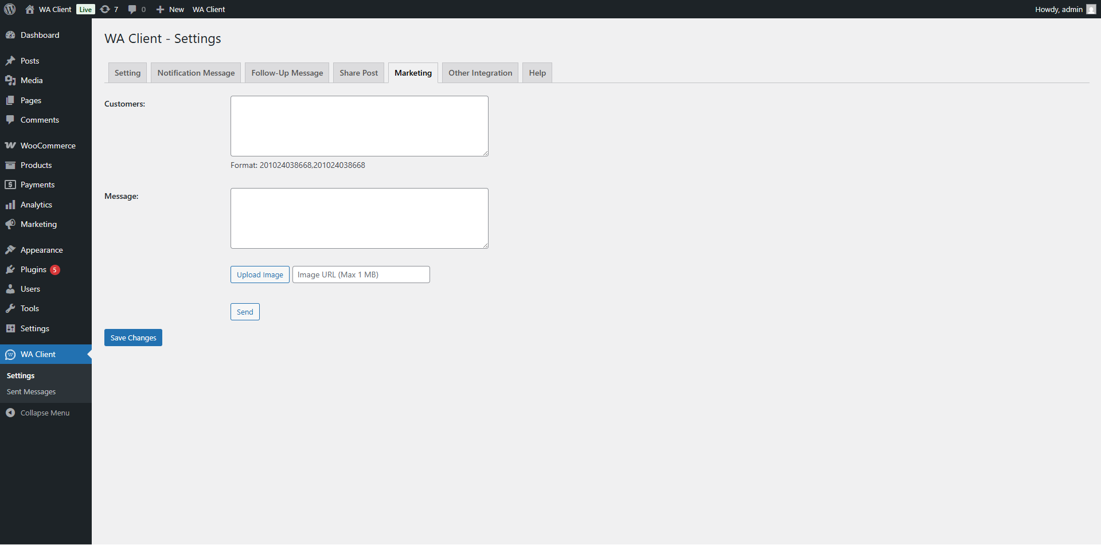
Task: Open WooCommerce menu in sidebar
Action: point(48,146)
